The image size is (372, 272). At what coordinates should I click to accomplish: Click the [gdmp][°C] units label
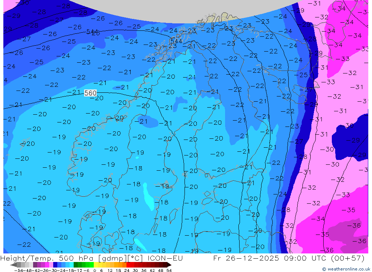(121, 258)
